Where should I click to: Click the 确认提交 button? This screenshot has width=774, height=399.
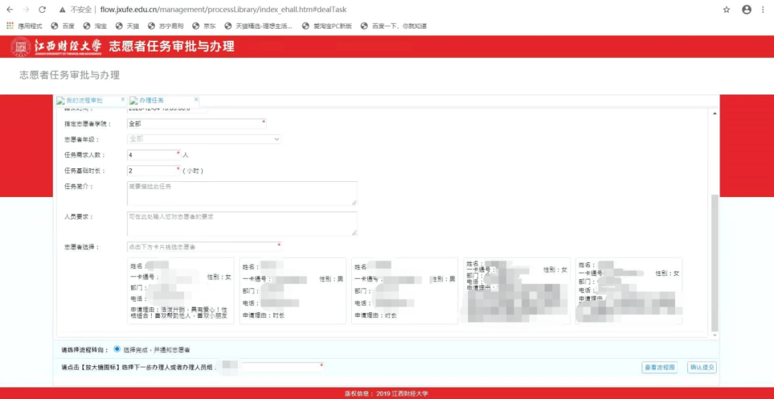pos(702,367)
